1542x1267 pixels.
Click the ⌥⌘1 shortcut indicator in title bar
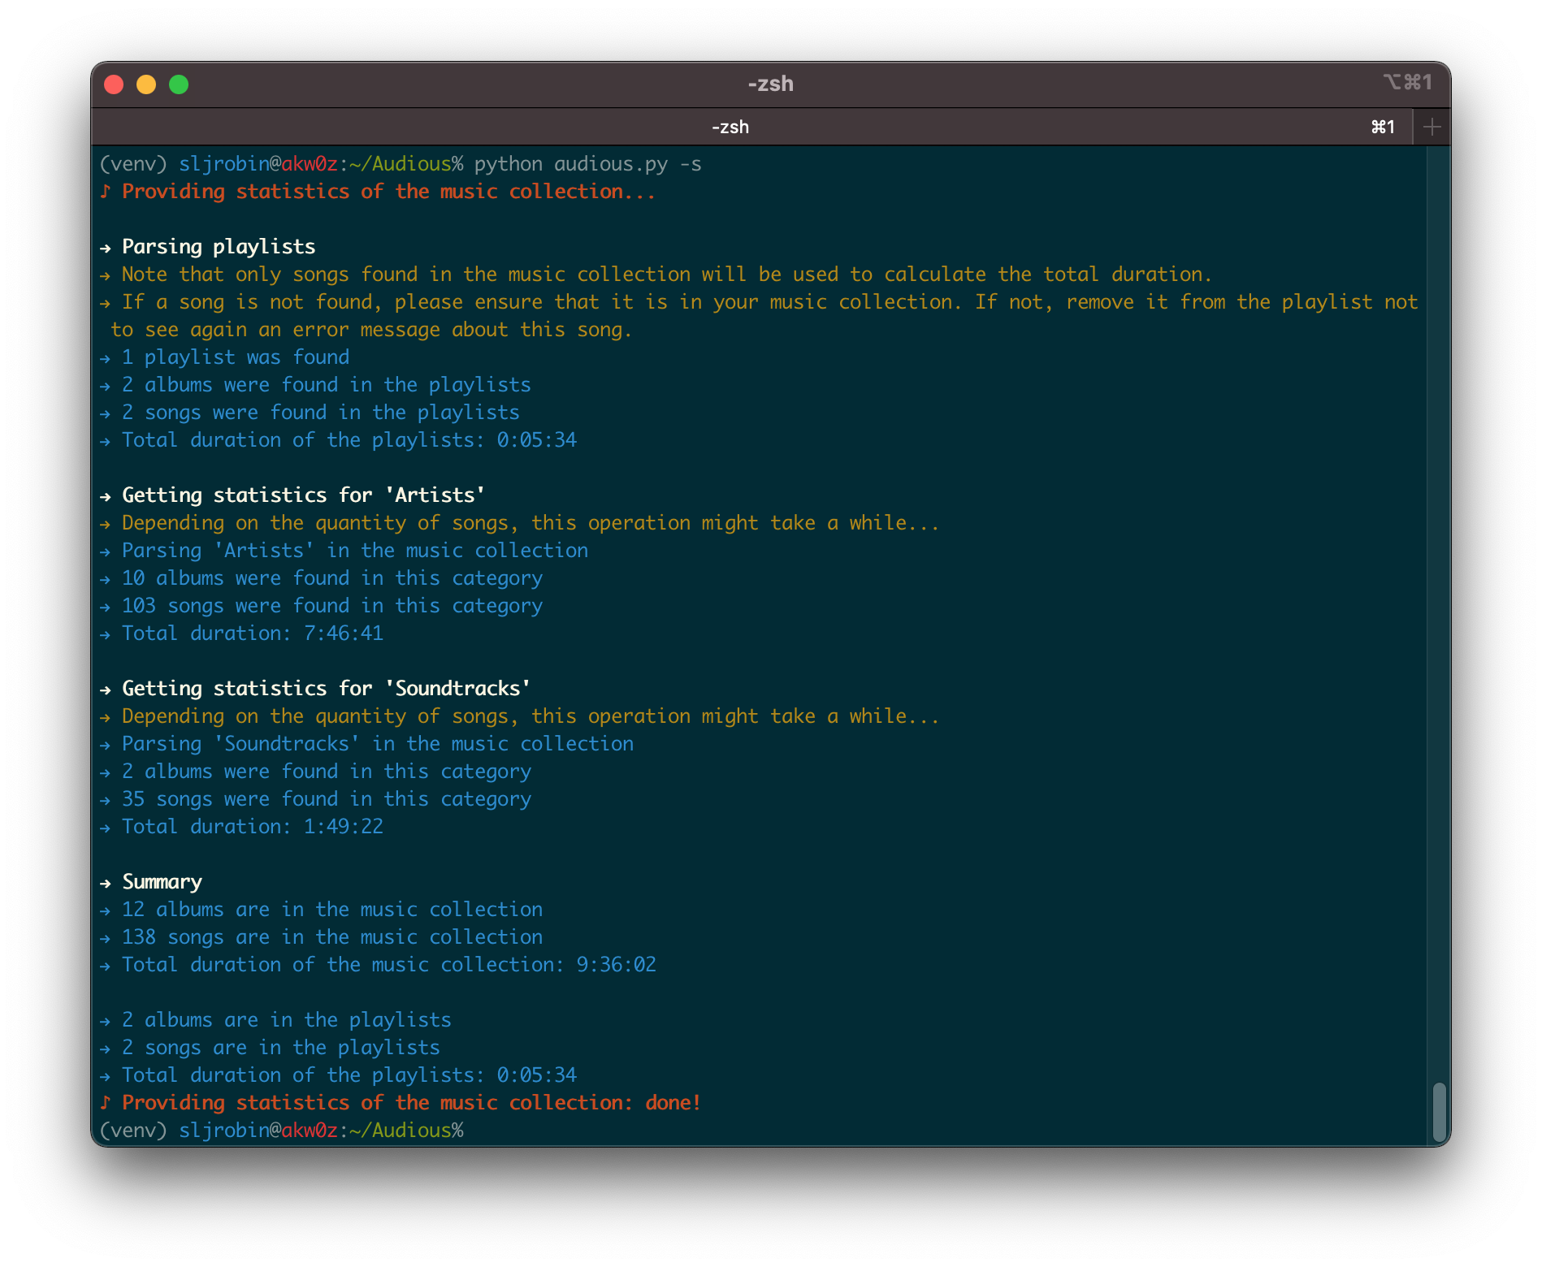tap(1407, 83)
